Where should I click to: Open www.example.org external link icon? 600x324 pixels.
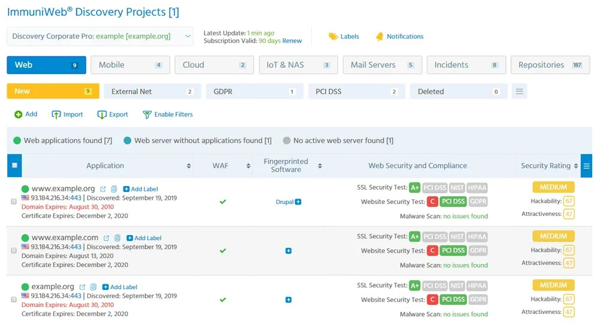pyautogui.click(x=103, y=189)
